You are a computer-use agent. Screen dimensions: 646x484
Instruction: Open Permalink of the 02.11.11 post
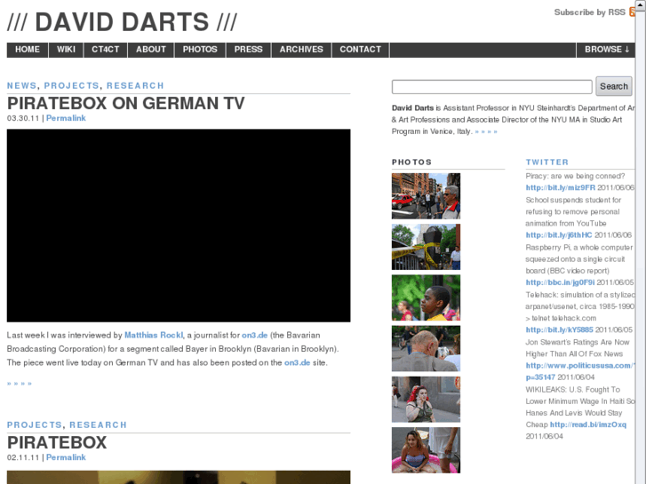point(66,457)
